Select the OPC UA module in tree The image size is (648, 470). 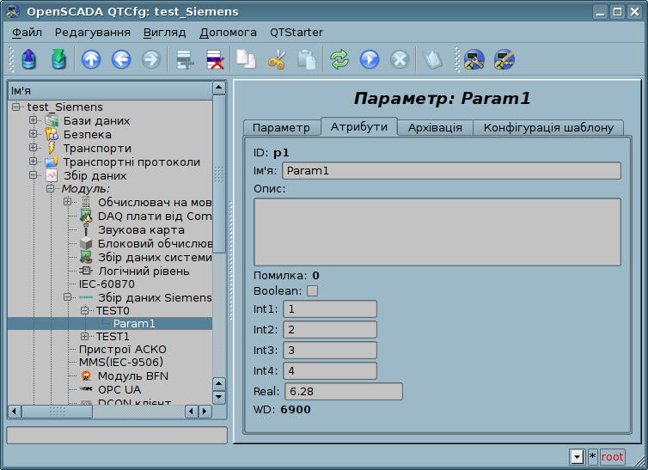tap(119, 389)
